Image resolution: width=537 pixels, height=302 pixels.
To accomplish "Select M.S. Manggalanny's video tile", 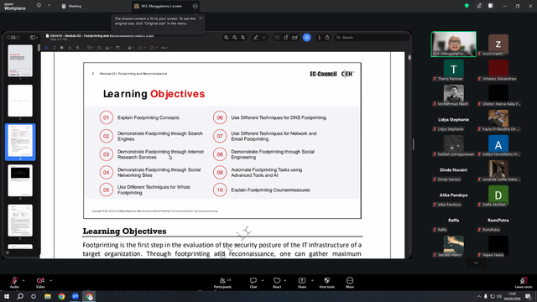I will pyautogui.click(x=453, y=44).
